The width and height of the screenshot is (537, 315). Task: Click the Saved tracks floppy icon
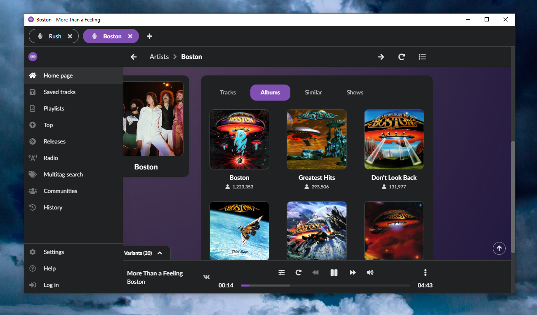[33, 92]
